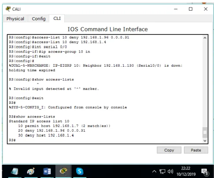The image size is (214, 178).
Task: Click the terminal scrollbar thumb
Action: click(205, 133)
